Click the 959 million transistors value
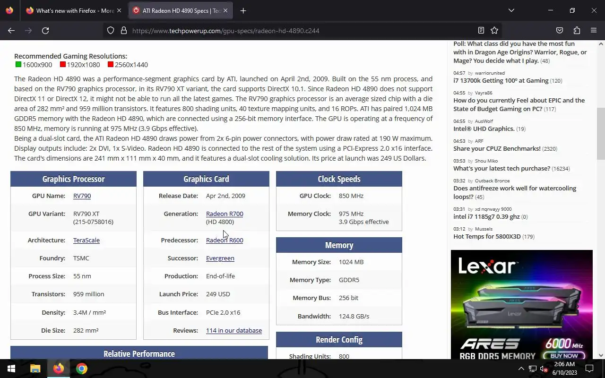The image size is (605, 378). (x=88, y=294)
